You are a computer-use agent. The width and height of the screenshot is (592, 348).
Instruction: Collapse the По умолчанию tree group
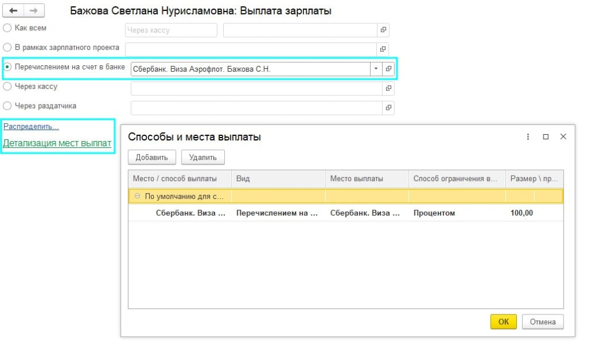[137, 196]
